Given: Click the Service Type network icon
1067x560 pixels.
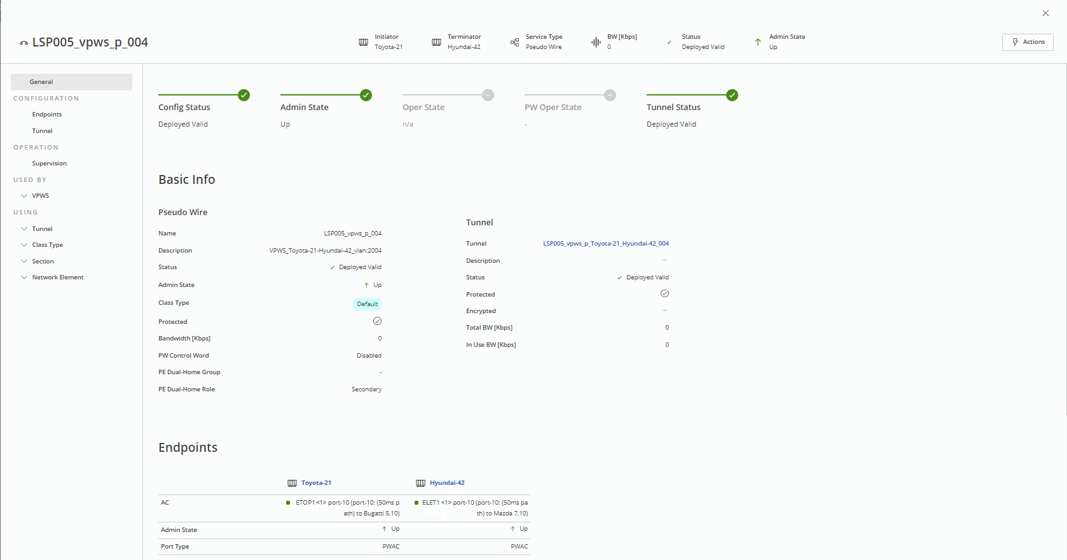Looking at the screenshot, I should [514, 42].
